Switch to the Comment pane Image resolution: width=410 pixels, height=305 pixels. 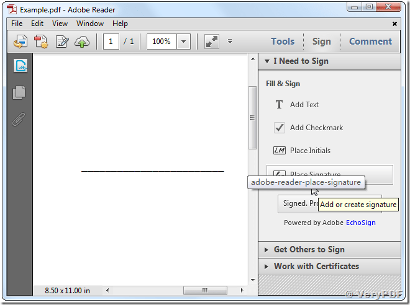(x=370, y=42)
